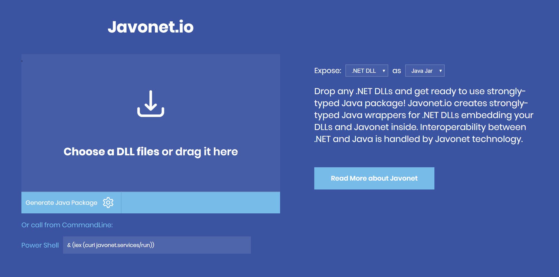559x277 pixels.
Task: Select the Power Shell label
Action: (40, 245)
